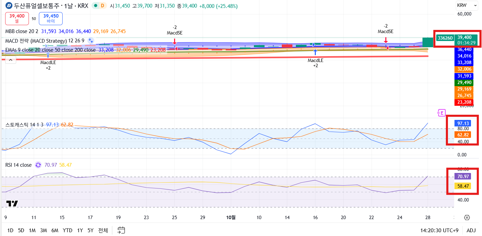Select the 5D range tab
Screen dimensions: 482x236
[21, 230]
